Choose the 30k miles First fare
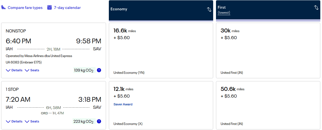This screenshot has height=130, width=322. (268, 50)
